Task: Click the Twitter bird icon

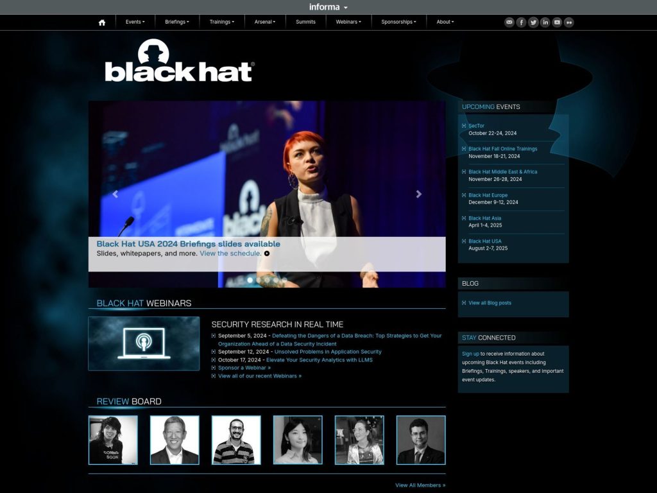Action: [x=533, y=22]
